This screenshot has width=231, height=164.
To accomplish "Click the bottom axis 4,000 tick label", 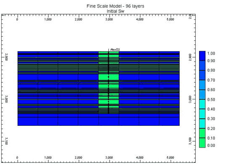I will pyautogui.click(x=140, y=158).
